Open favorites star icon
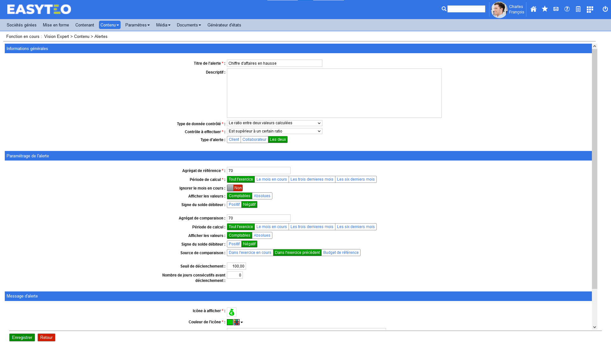 545,9
